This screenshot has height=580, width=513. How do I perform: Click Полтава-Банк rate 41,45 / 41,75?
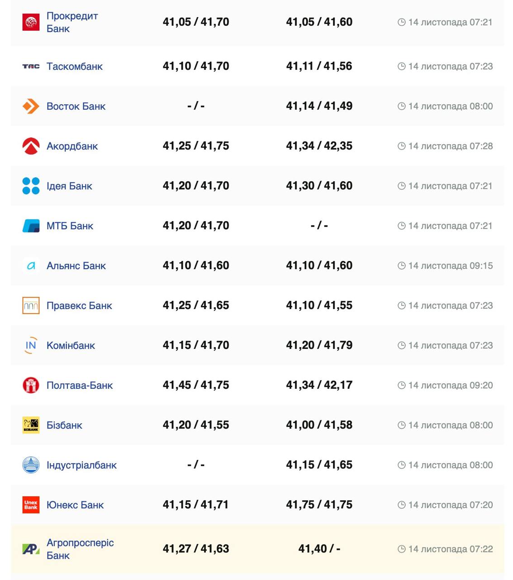coord(196,385)
